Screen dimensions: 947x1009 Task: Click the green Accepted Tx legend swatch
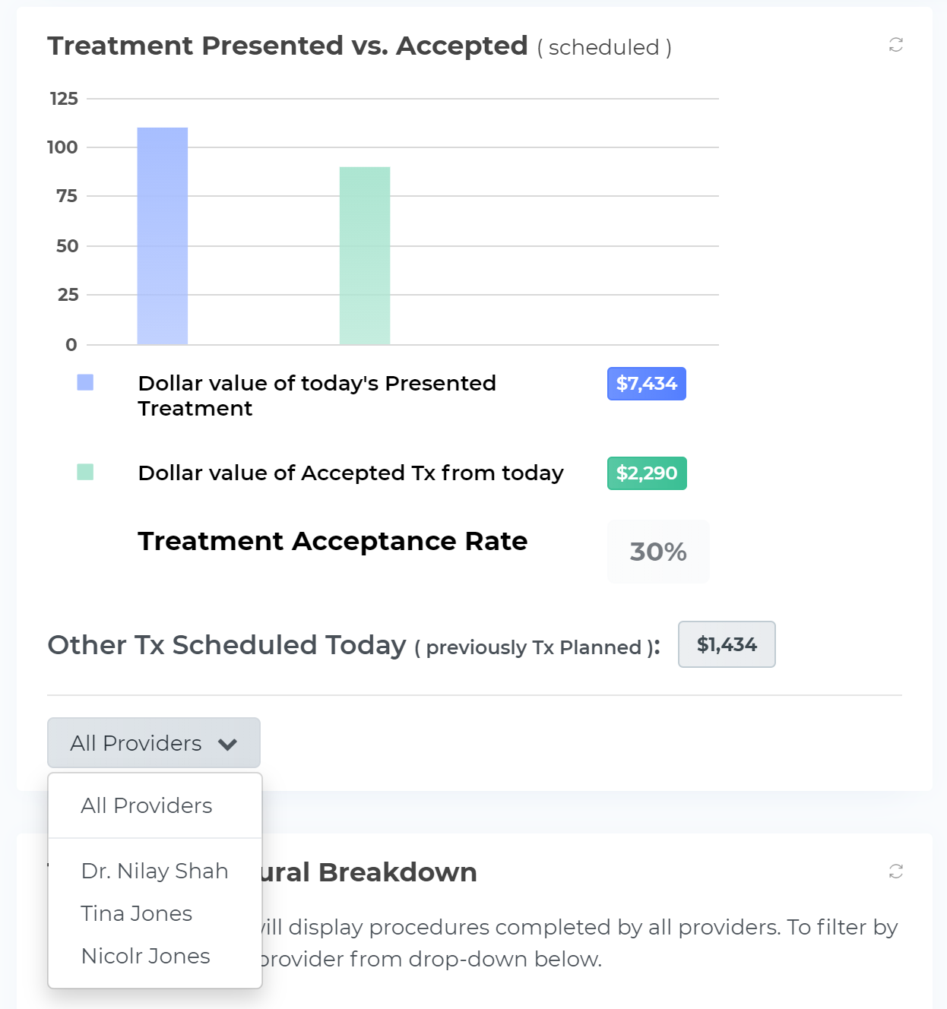85,472
